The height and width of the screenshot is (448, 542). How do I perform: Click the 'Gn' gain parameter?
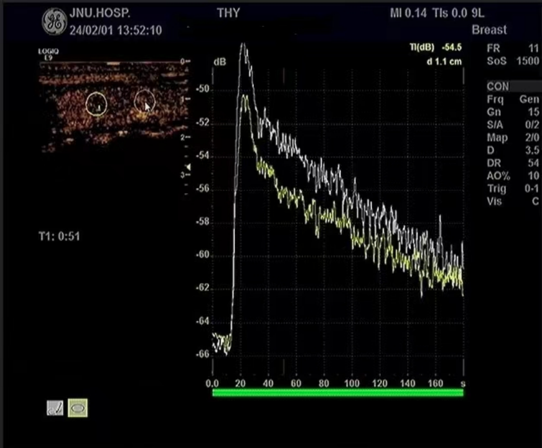[513, 112]
